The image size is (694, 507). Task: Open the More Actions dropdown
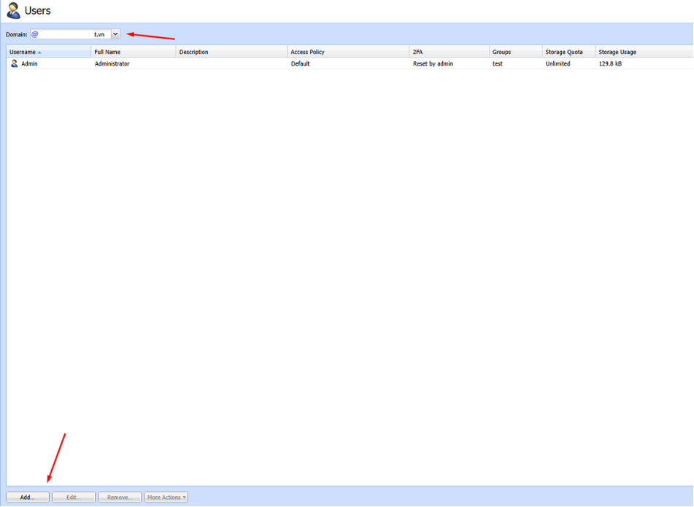(x=166, y=498)
